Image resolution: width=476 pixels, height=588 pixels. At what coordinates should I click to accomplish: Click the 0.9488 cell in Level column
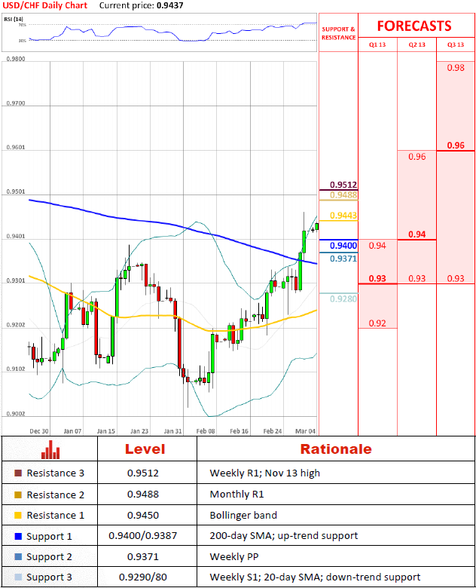pos(143,495)
